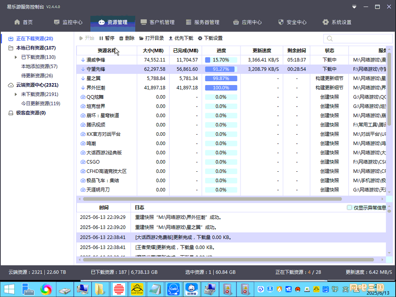This screenshot has height=297, width=396.
Task: Click snapshot icon of KK官方对战平台
Action: [x=83, y=134]
